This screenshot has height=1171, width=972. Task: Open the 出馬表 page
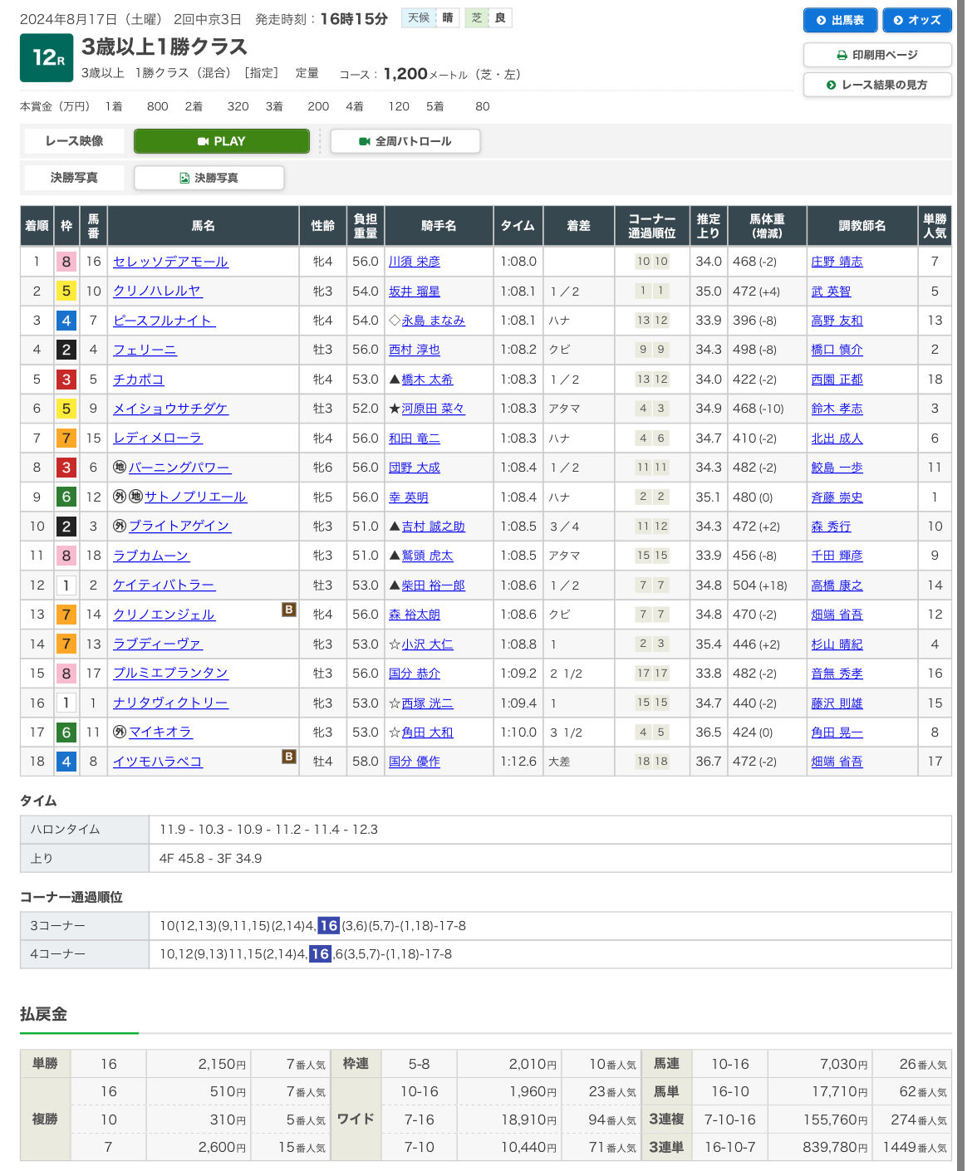tap(840, 20)
